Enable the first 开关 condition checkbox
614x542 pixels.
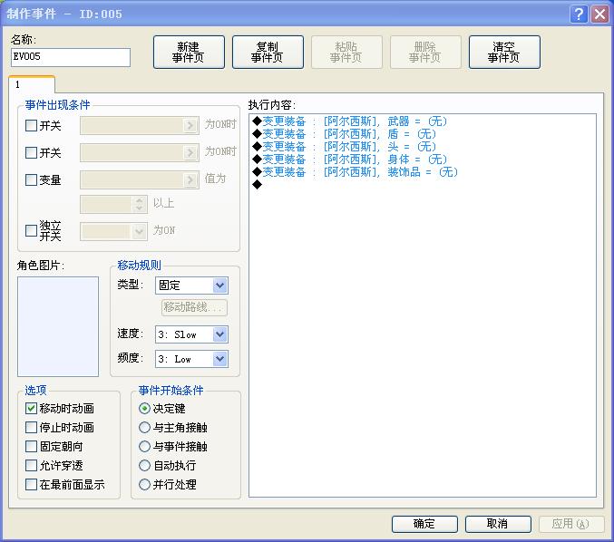31,126
